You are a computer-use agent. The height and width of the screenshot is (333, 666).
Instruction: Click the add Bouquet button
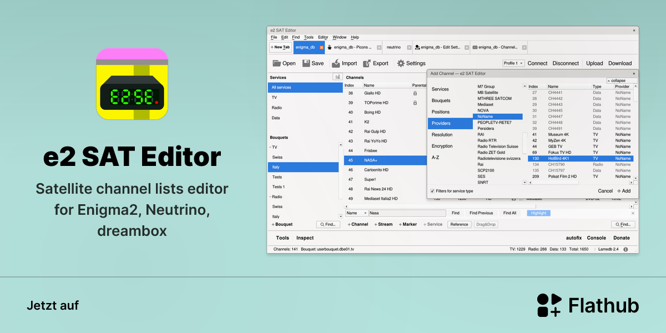[x=282, y=224]
